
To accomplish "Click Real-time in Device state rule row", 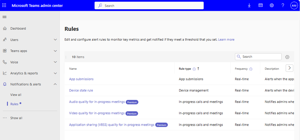I will tap(242, 90).
